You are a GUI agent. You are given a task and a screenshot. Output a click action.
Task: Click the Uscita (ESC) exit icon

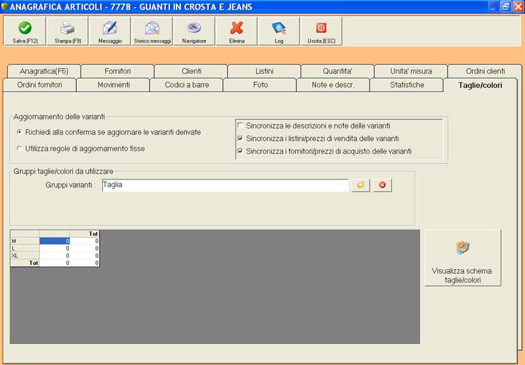tap(321, 29)
